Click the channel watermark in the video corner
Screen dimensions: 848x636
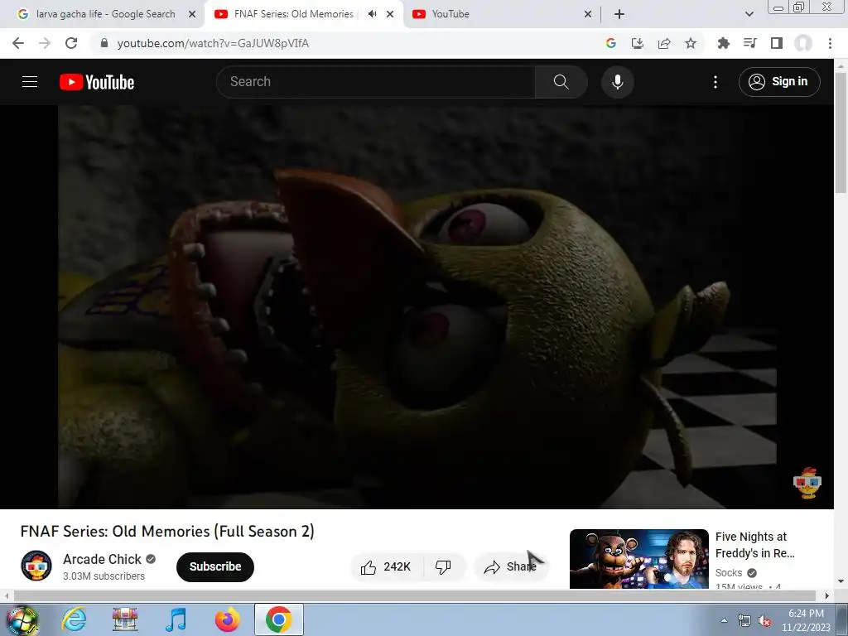pos(807,483)
